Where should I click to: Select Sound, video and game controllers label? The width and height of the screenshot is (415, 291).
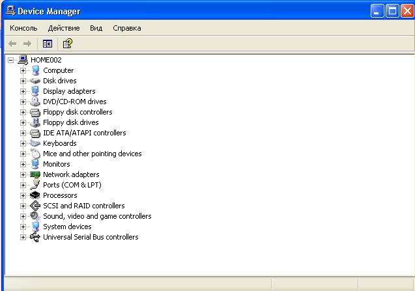tap(97, 216)
